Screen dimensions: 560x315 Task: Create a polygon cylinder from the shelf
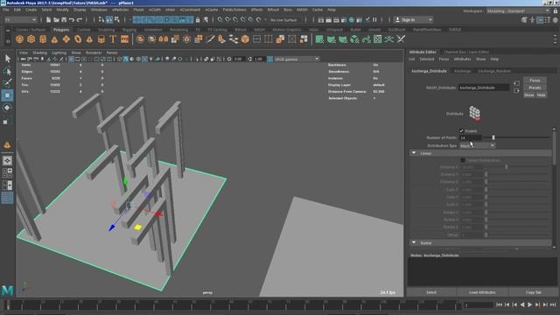(43, 39)
